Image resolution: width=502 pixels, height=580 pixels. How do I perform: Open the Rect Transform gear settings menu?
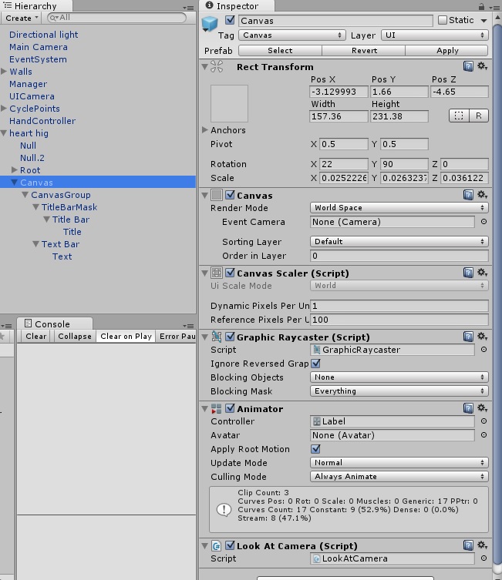[483, 67]
